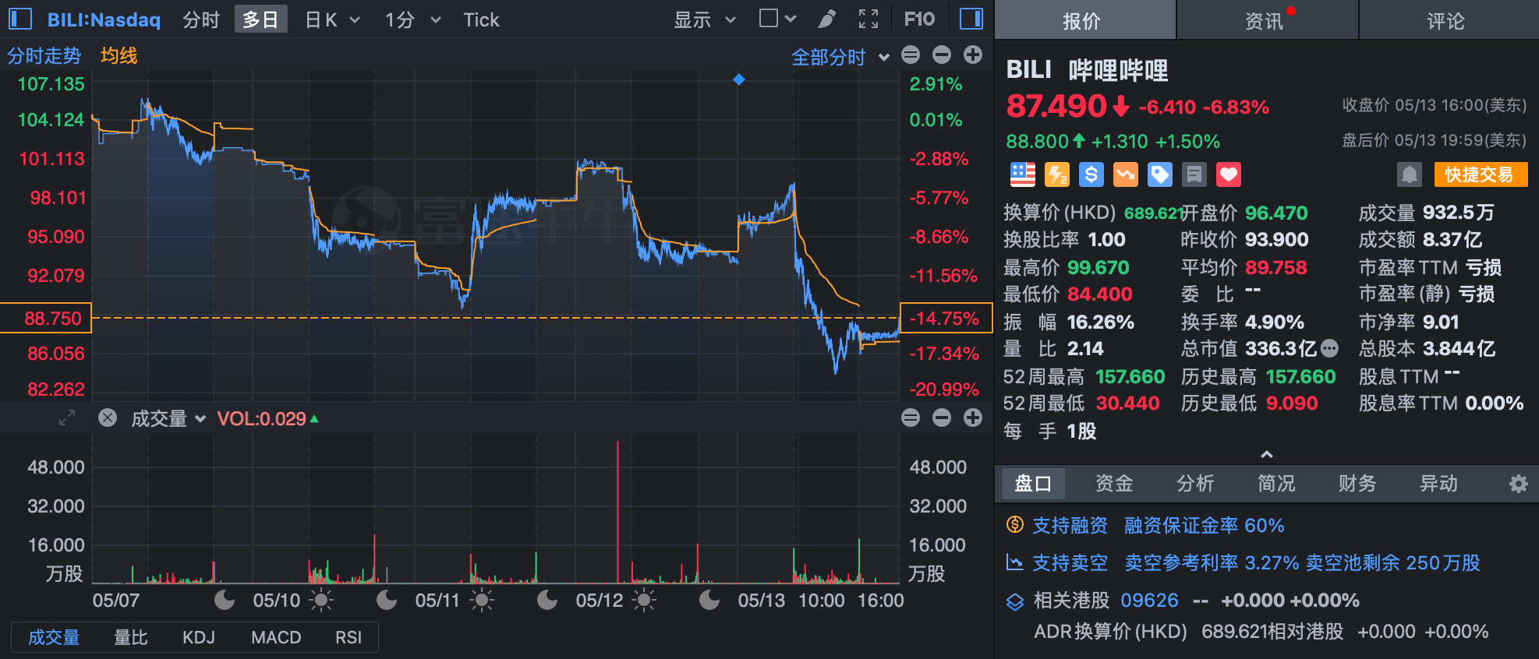Click the 卖空参考利率 3.27% text
1539x659 pixels.
(1212, 563)
